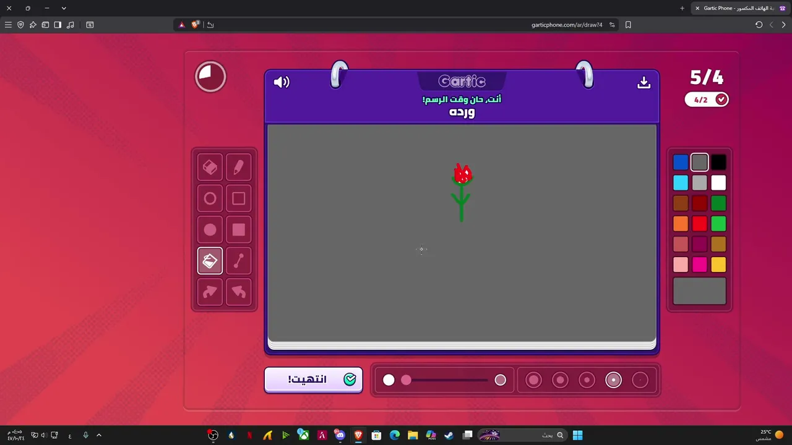The height and width of the screenshot is (445, 792).
Task: Choose the light pink color swatch
Action: [681, 265]
